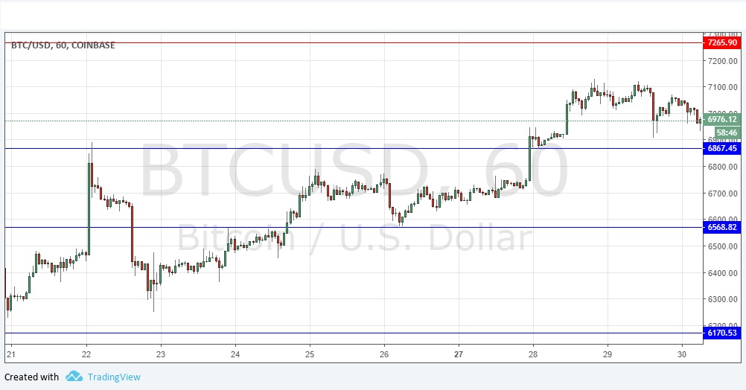Open the TradingView link text
Image resolution: width=746 pixels, height=390 pixels.
pyautogui.click(x=113, y=377)
